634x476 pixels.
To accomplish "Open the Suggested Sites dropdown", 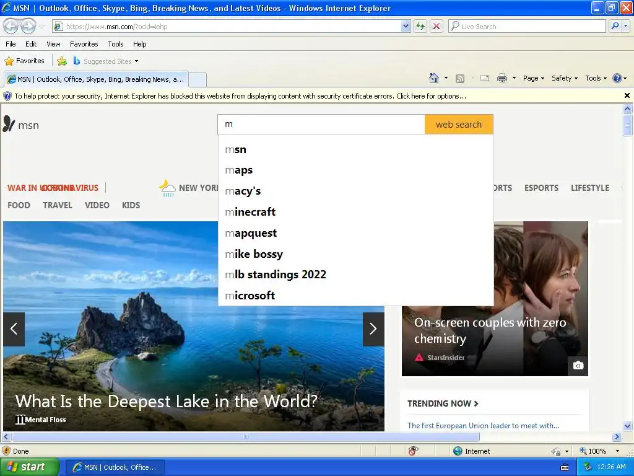I will [x=106, y=61].
